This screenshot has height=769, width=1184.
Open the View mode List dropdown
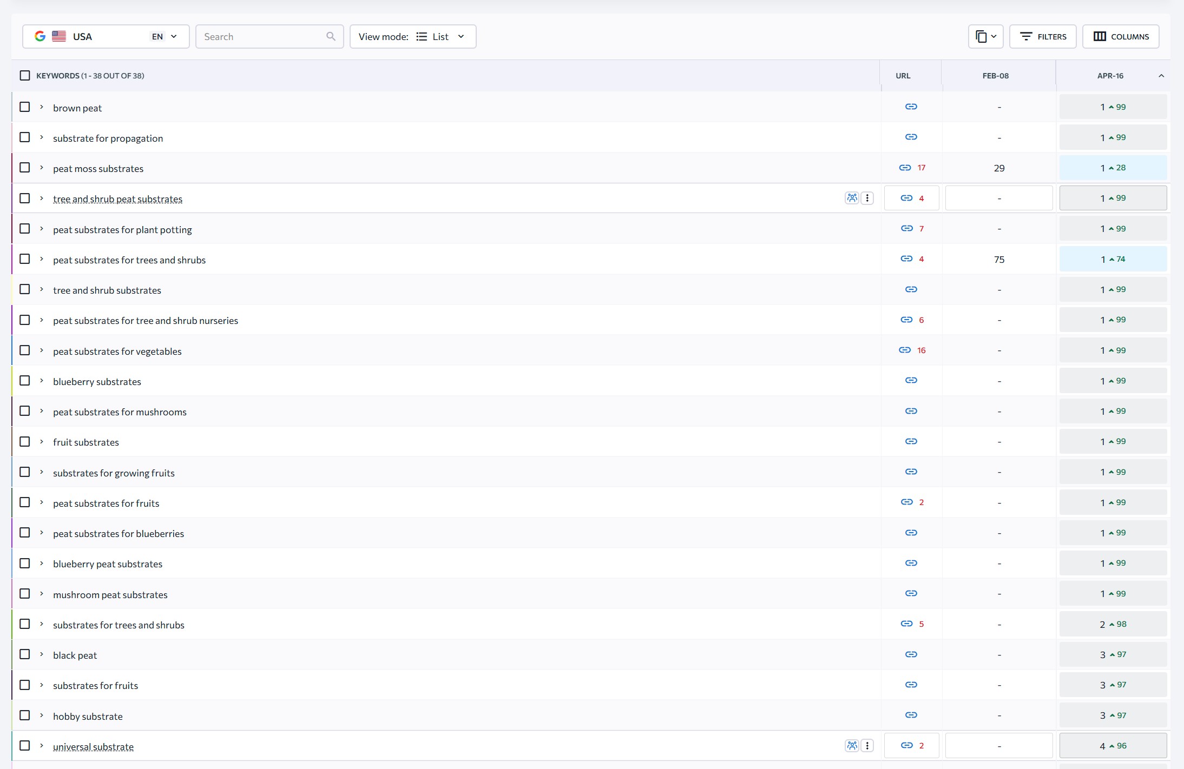point(412,36)
